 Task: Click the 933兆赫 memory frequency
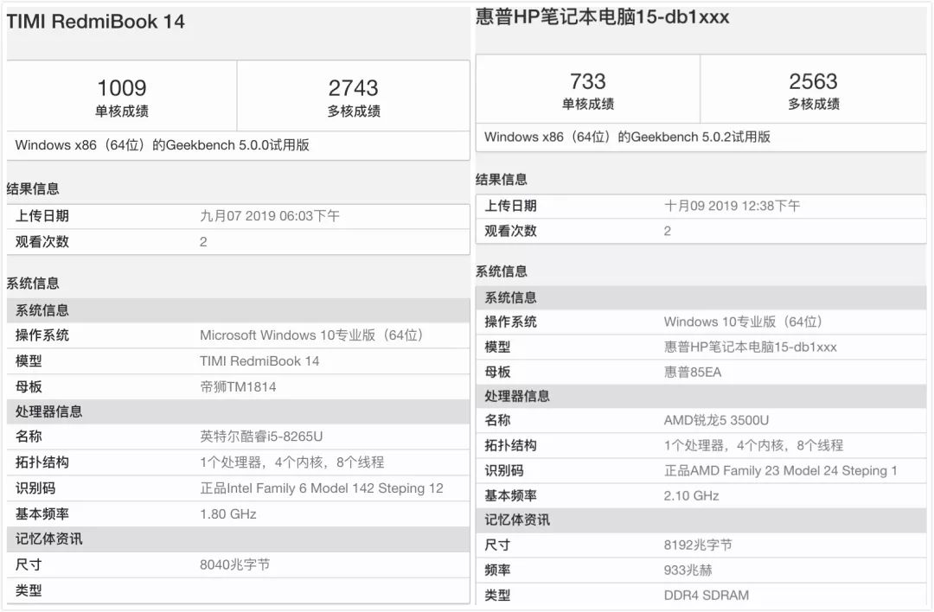(688, 570)
